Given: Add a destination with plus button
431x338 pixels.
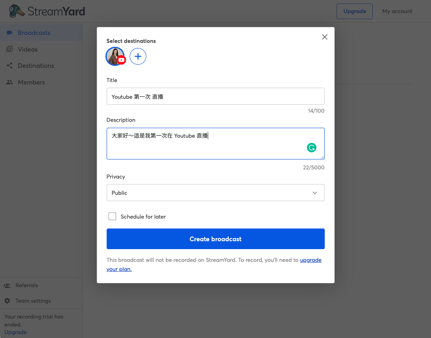Looking at the screenshot, I should click(138, 56).
